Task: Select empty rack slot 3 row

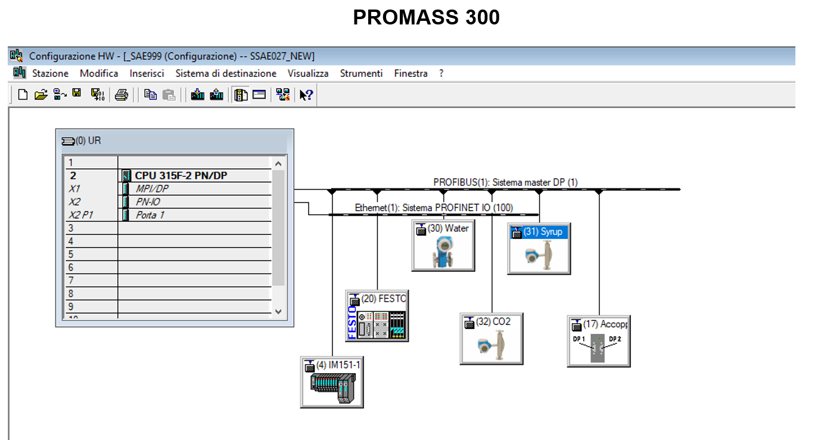Action: pos(168,228)
